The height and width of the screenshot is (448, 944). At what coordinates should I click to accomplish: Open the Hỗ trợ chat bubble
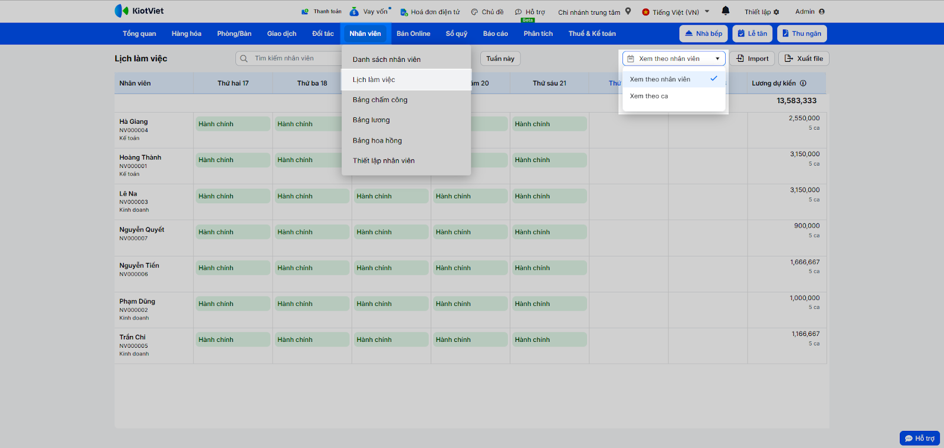(920, 439)
